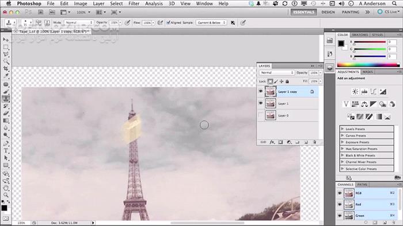The height and width of the screenshot is (226, 403).
Task: Open the Analysis menu
Action: pyautogui.click(x=154, y=3)
